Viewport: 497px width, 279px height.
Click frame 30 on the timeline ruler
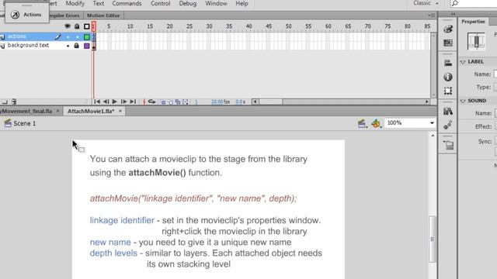coord(209,26)
